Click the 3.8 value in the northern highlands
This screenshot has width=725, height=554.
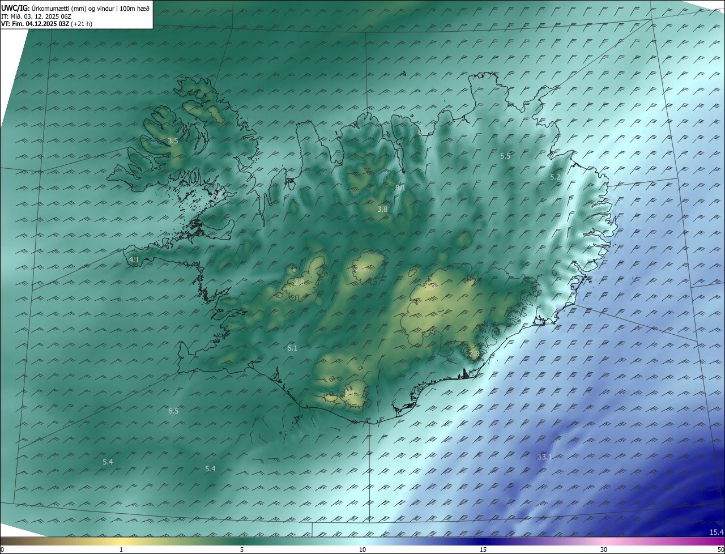(382, 209)
